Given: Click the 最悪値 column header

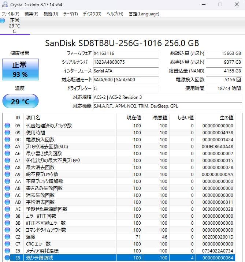Looking at the screenshot, I should pos(156,117).
